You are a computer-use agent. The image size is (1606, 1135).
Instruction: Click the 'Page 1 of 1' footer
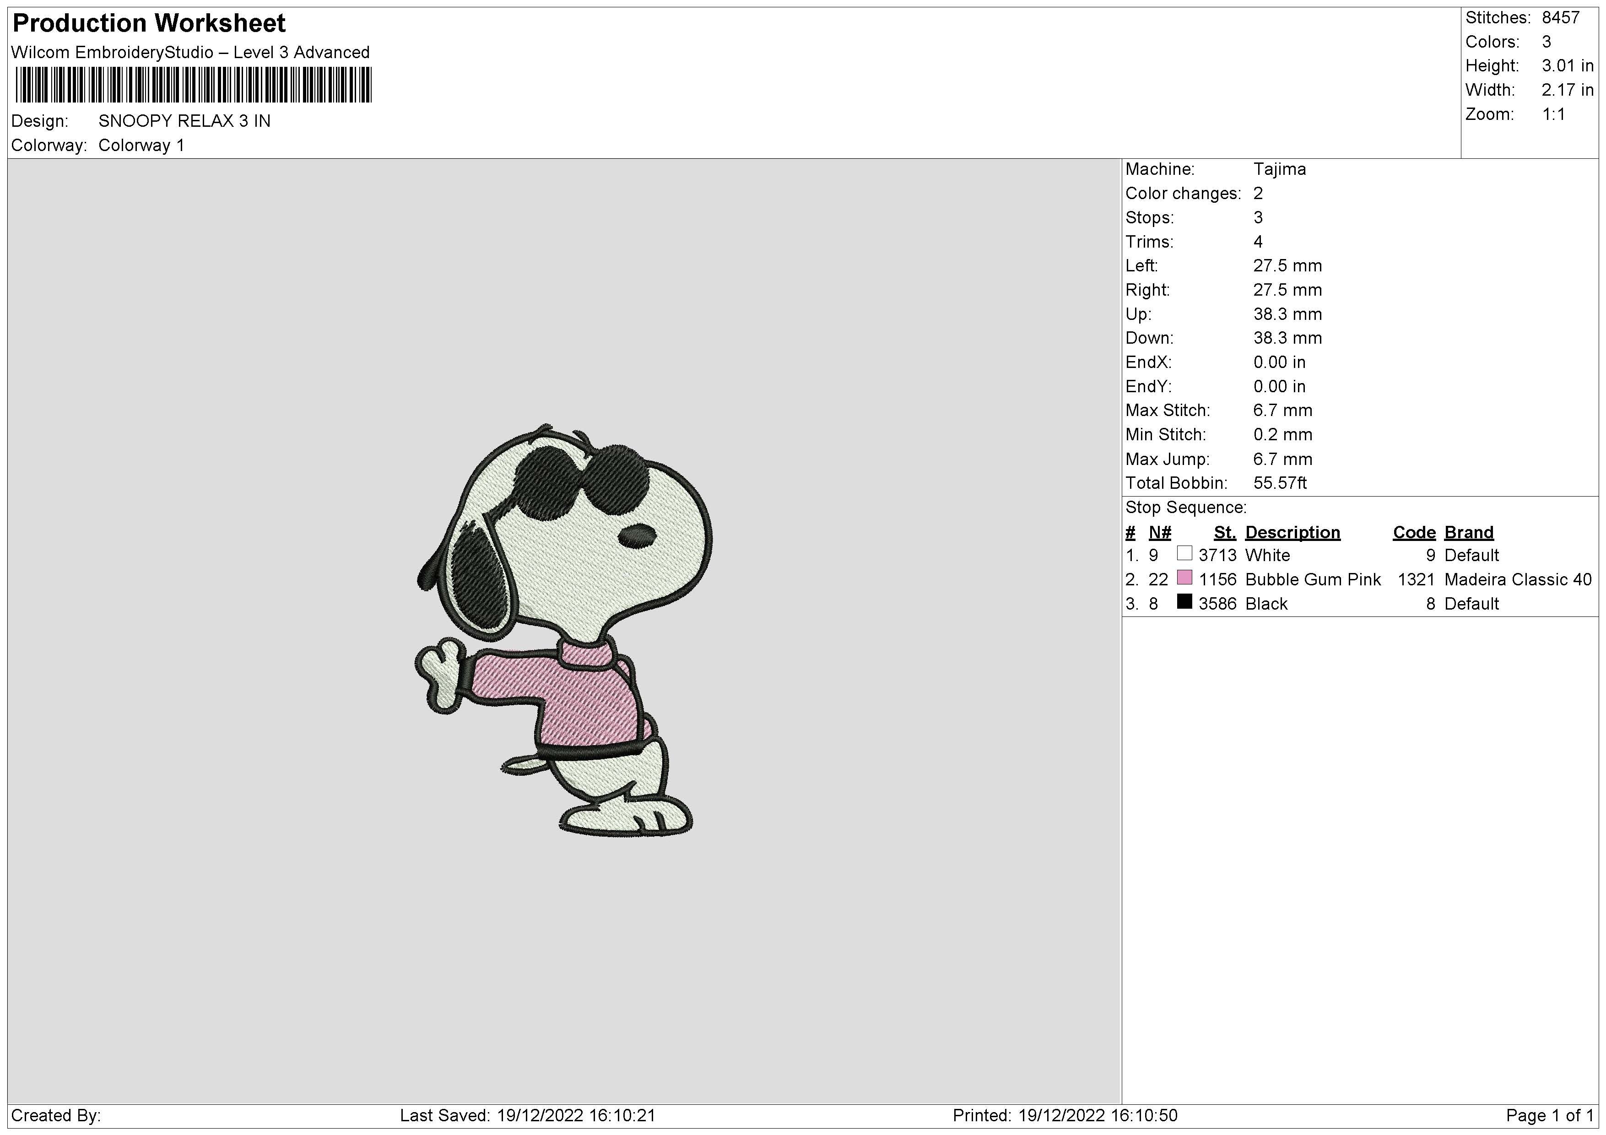click(1550, 1115)
